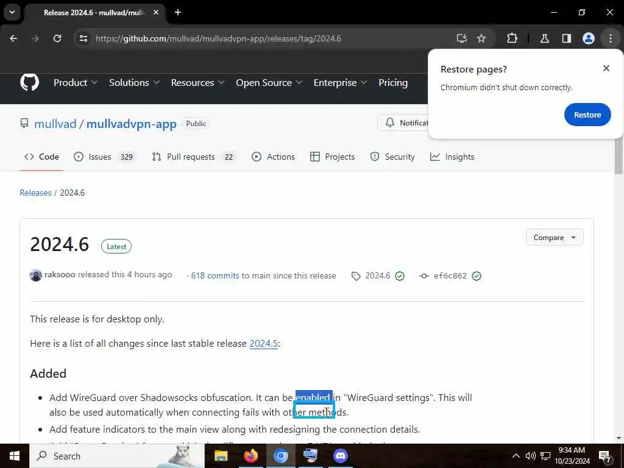The height and width of the screenshot is (468, 624).
Task: Switch to the Pull requests tab
Action: pyautogui.click(x=194, y=157)
